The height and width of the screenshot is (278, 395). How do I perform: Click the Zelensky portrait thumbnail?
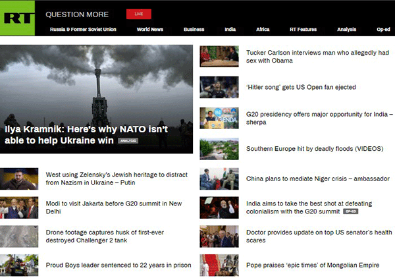[x=19, y=179]
